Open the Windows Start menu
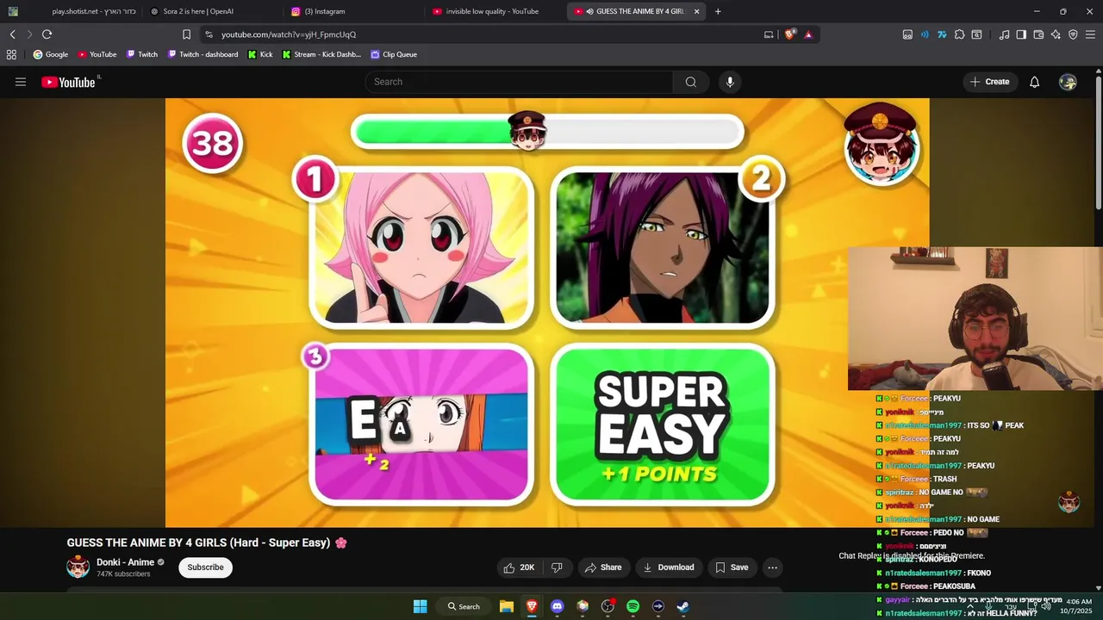 click(420, 606)
